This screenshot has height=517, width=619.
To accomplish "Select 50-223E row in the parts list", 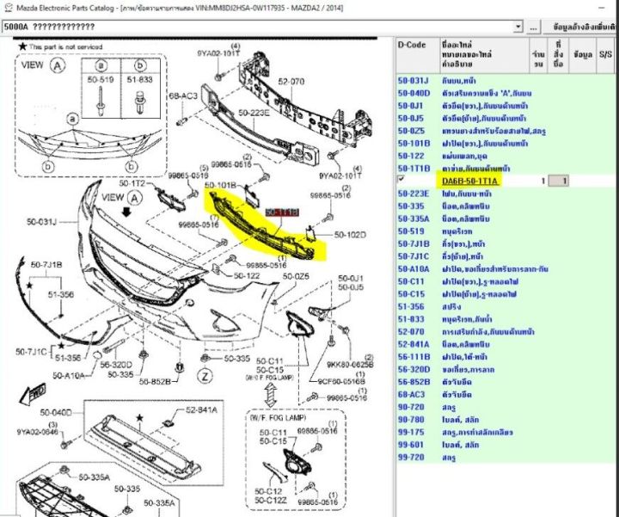I will [x=414, y=194].
